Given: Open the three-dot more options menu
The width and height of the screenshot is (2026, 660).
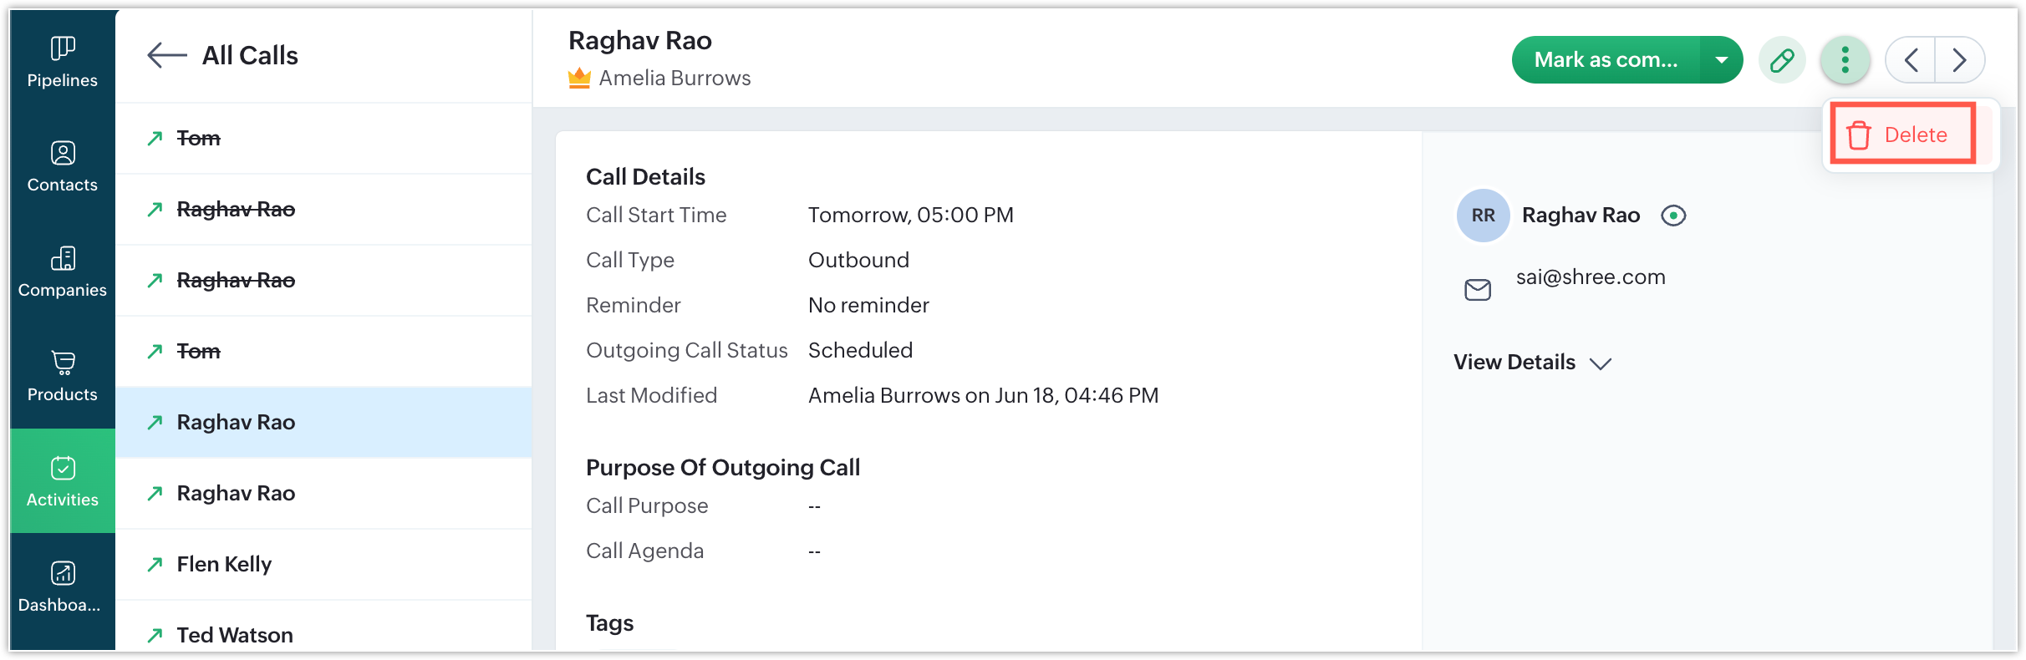Looking at the screenshot, I should (x=1845, y=60).
